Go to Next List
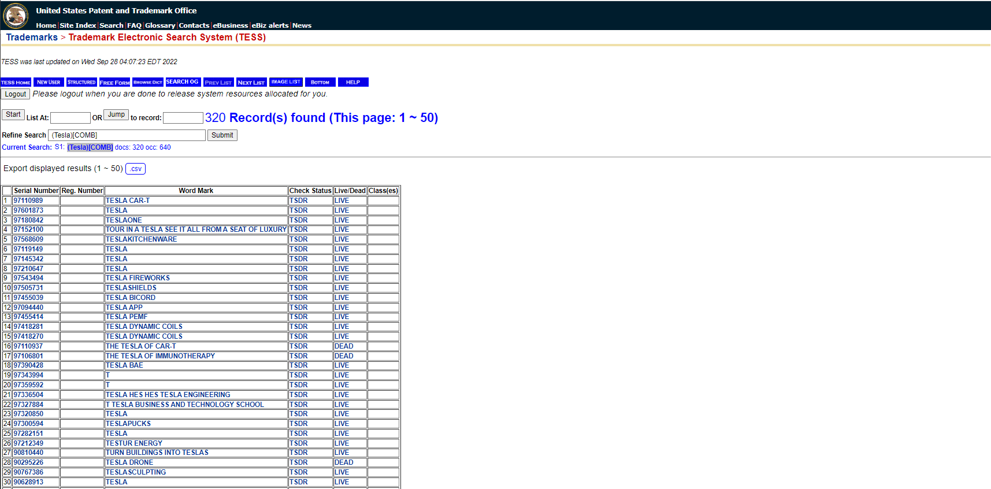Screen dimensions: 991x489 (x=251, y=82)
